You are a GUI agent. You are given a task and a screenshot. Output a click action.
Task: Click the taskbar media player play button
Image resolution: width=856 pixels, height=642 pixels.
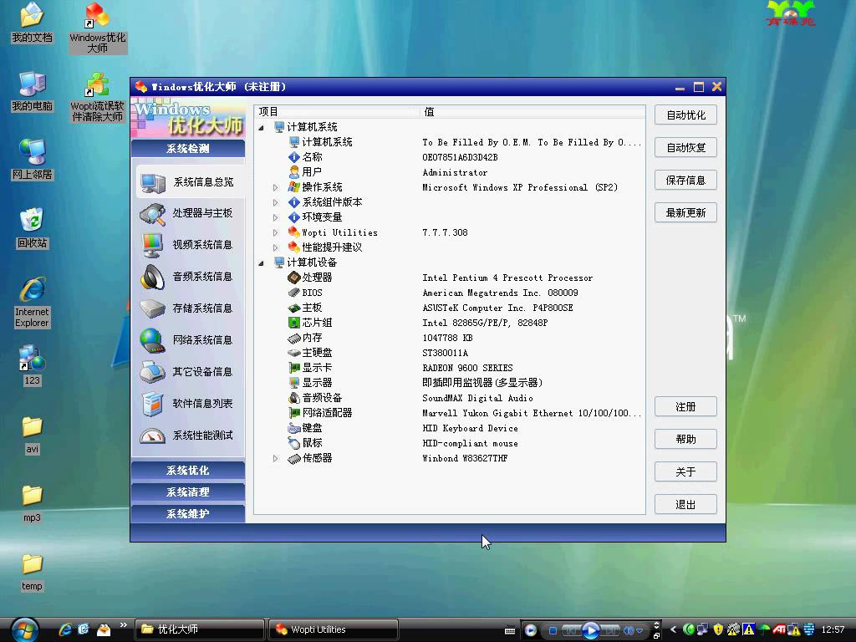pyautogui.click(x=590, y=630)
